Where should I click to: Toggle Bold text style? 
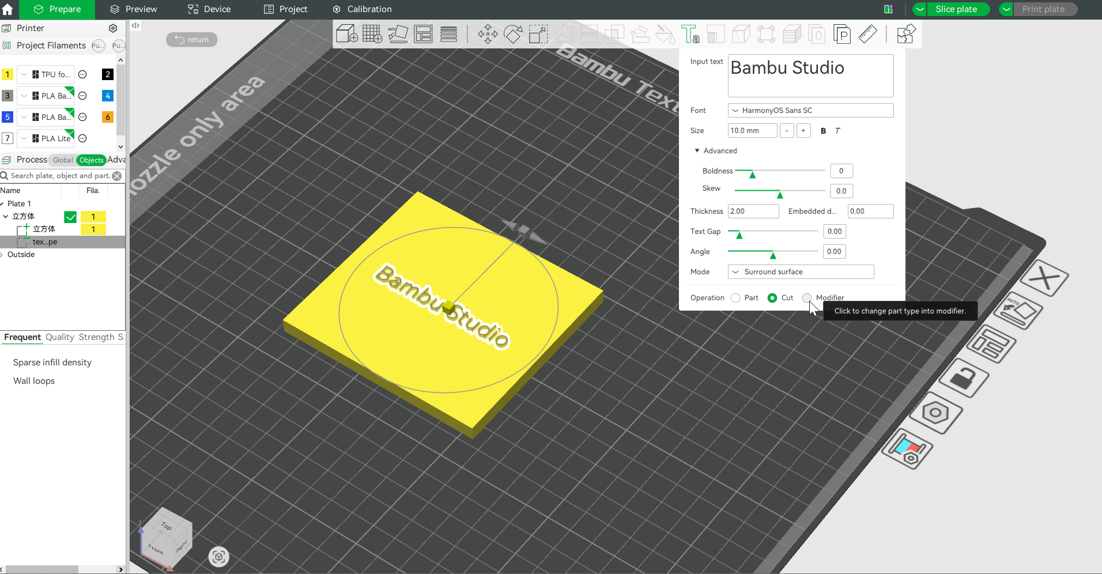(823, 131)
